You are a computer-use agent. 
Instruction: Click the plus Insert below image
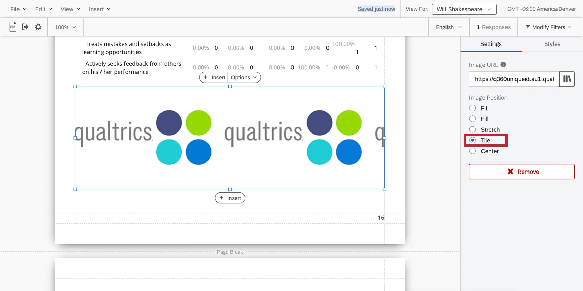pyautogui.click(x=230, y=198)
